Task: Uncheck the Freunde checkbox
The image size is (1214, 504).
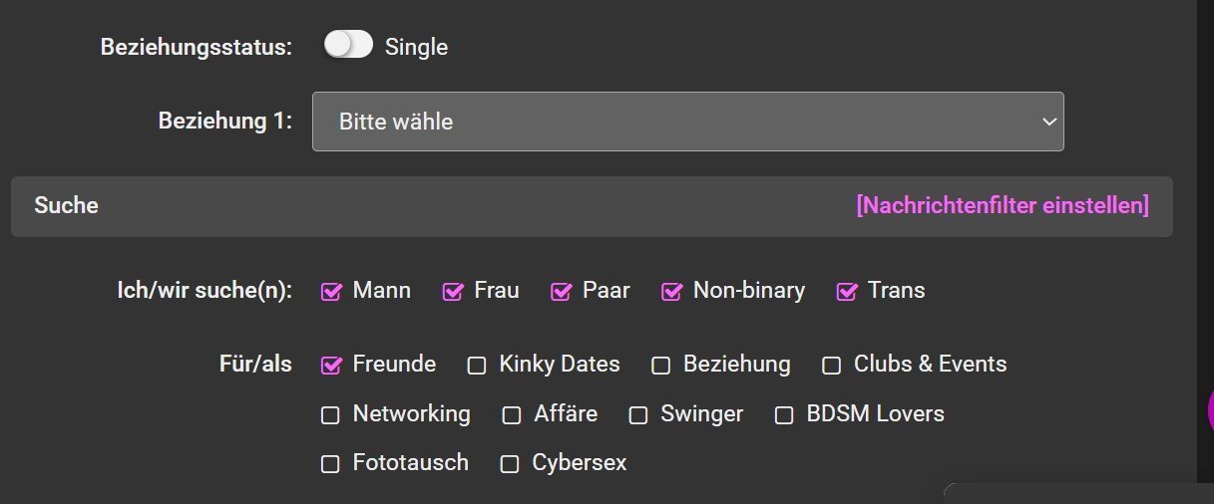Action: 331,366
